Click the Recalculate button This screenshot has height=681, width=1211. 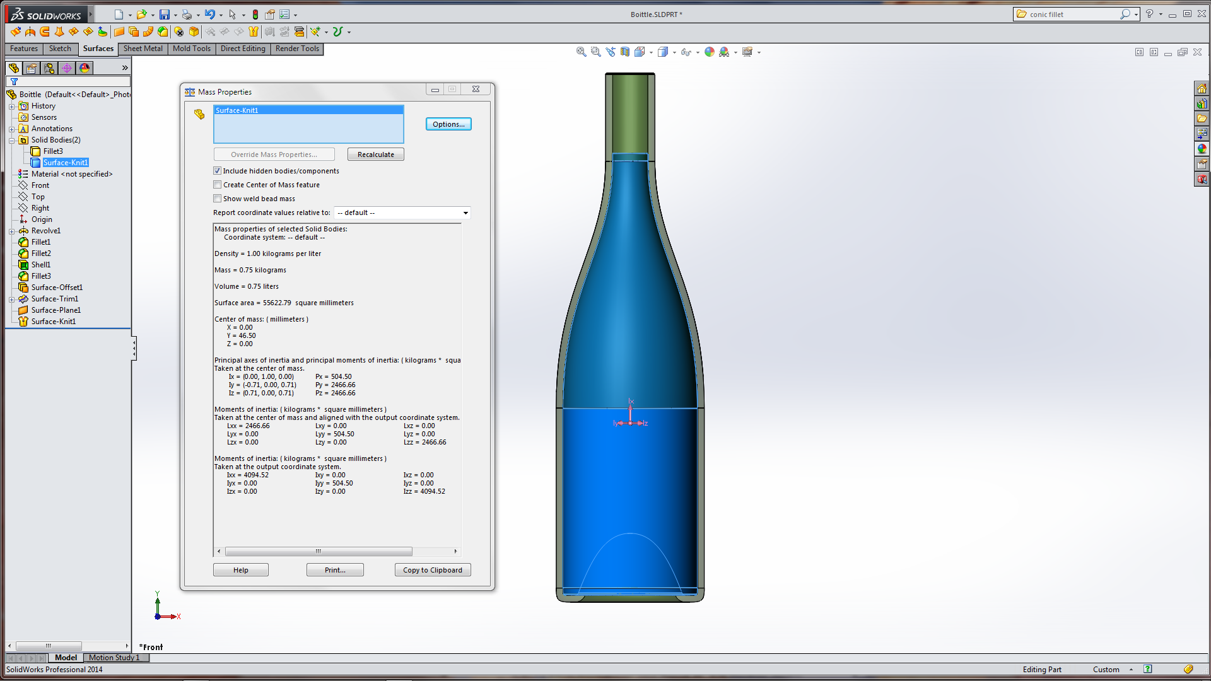[375, 154]
